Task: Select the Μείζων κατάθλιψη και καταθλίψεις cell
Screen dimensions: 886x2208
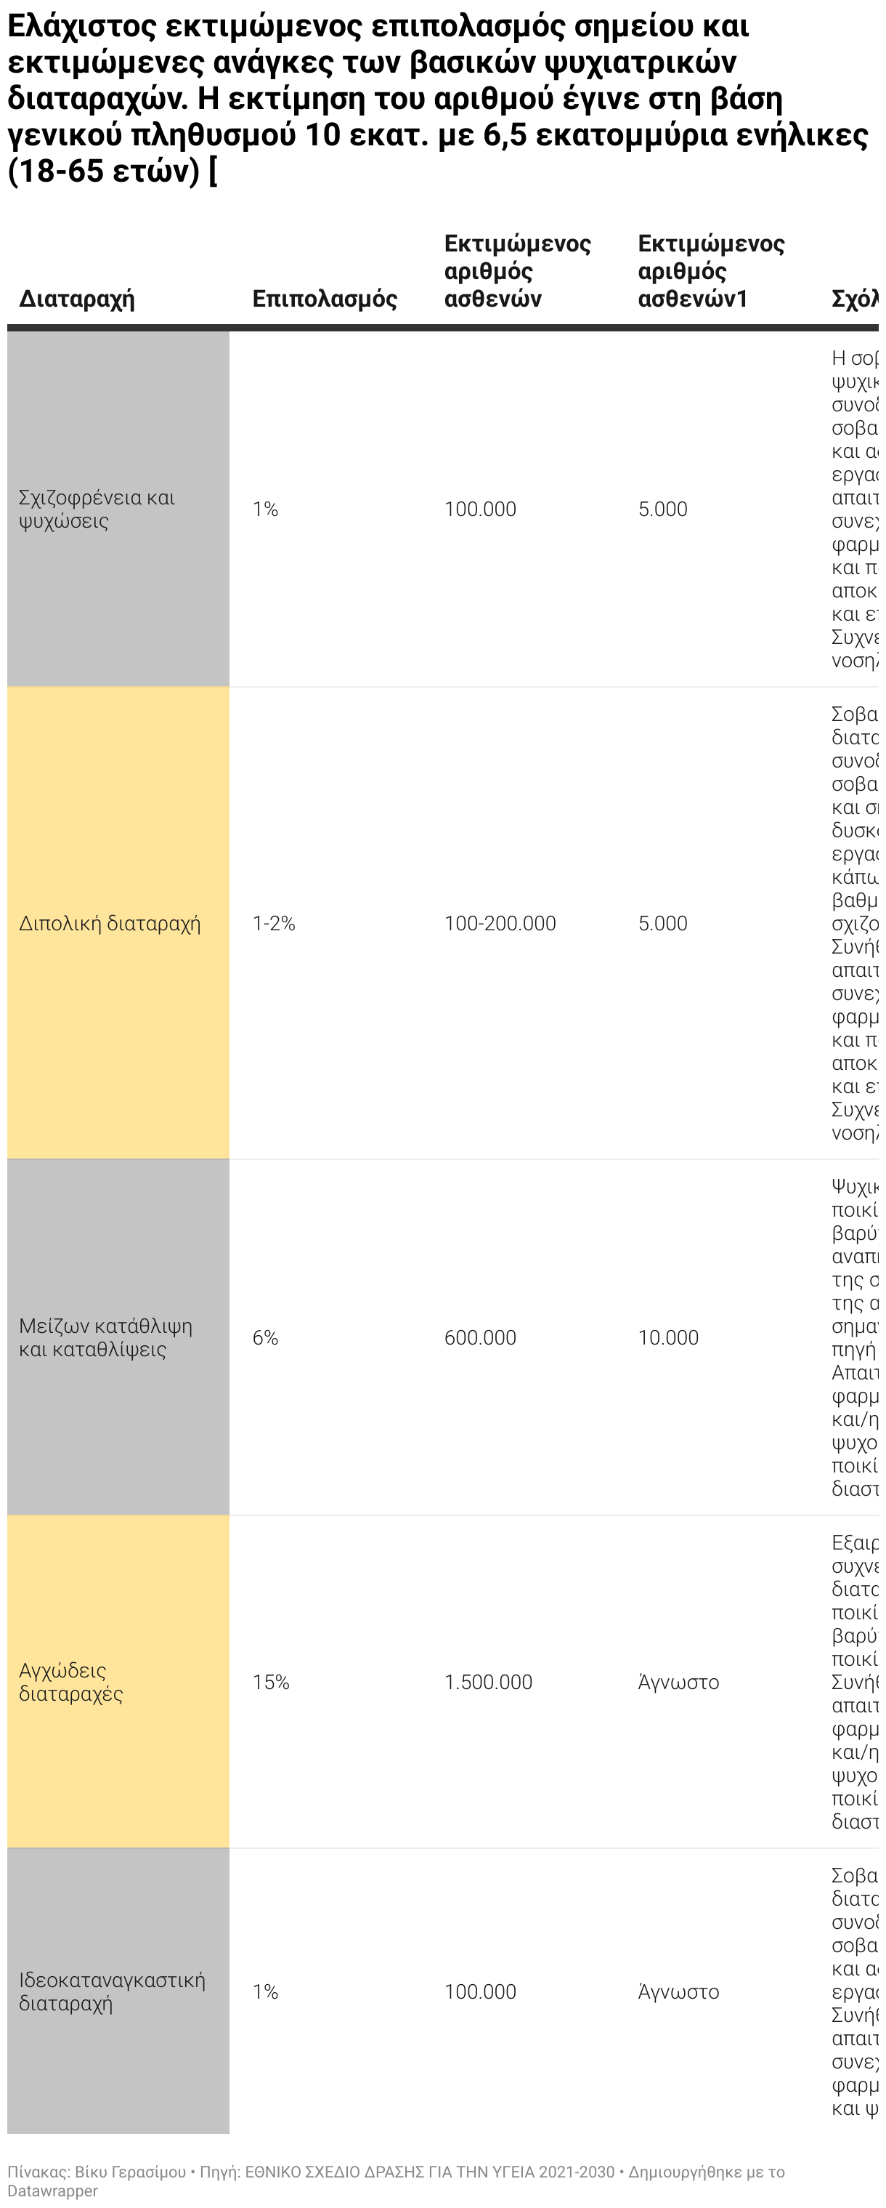Action: click(118, 1337)
